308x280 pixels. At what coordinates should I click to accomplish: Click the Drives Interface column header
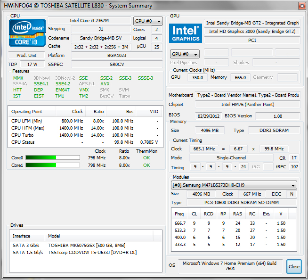(x=27, y=236)
